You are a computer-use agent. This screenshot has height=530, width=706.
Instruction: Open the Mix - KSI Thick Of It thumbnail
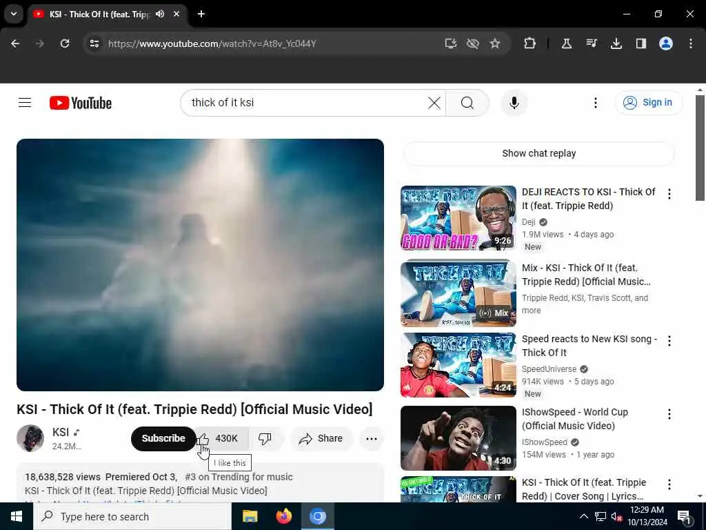coord(458,293)
